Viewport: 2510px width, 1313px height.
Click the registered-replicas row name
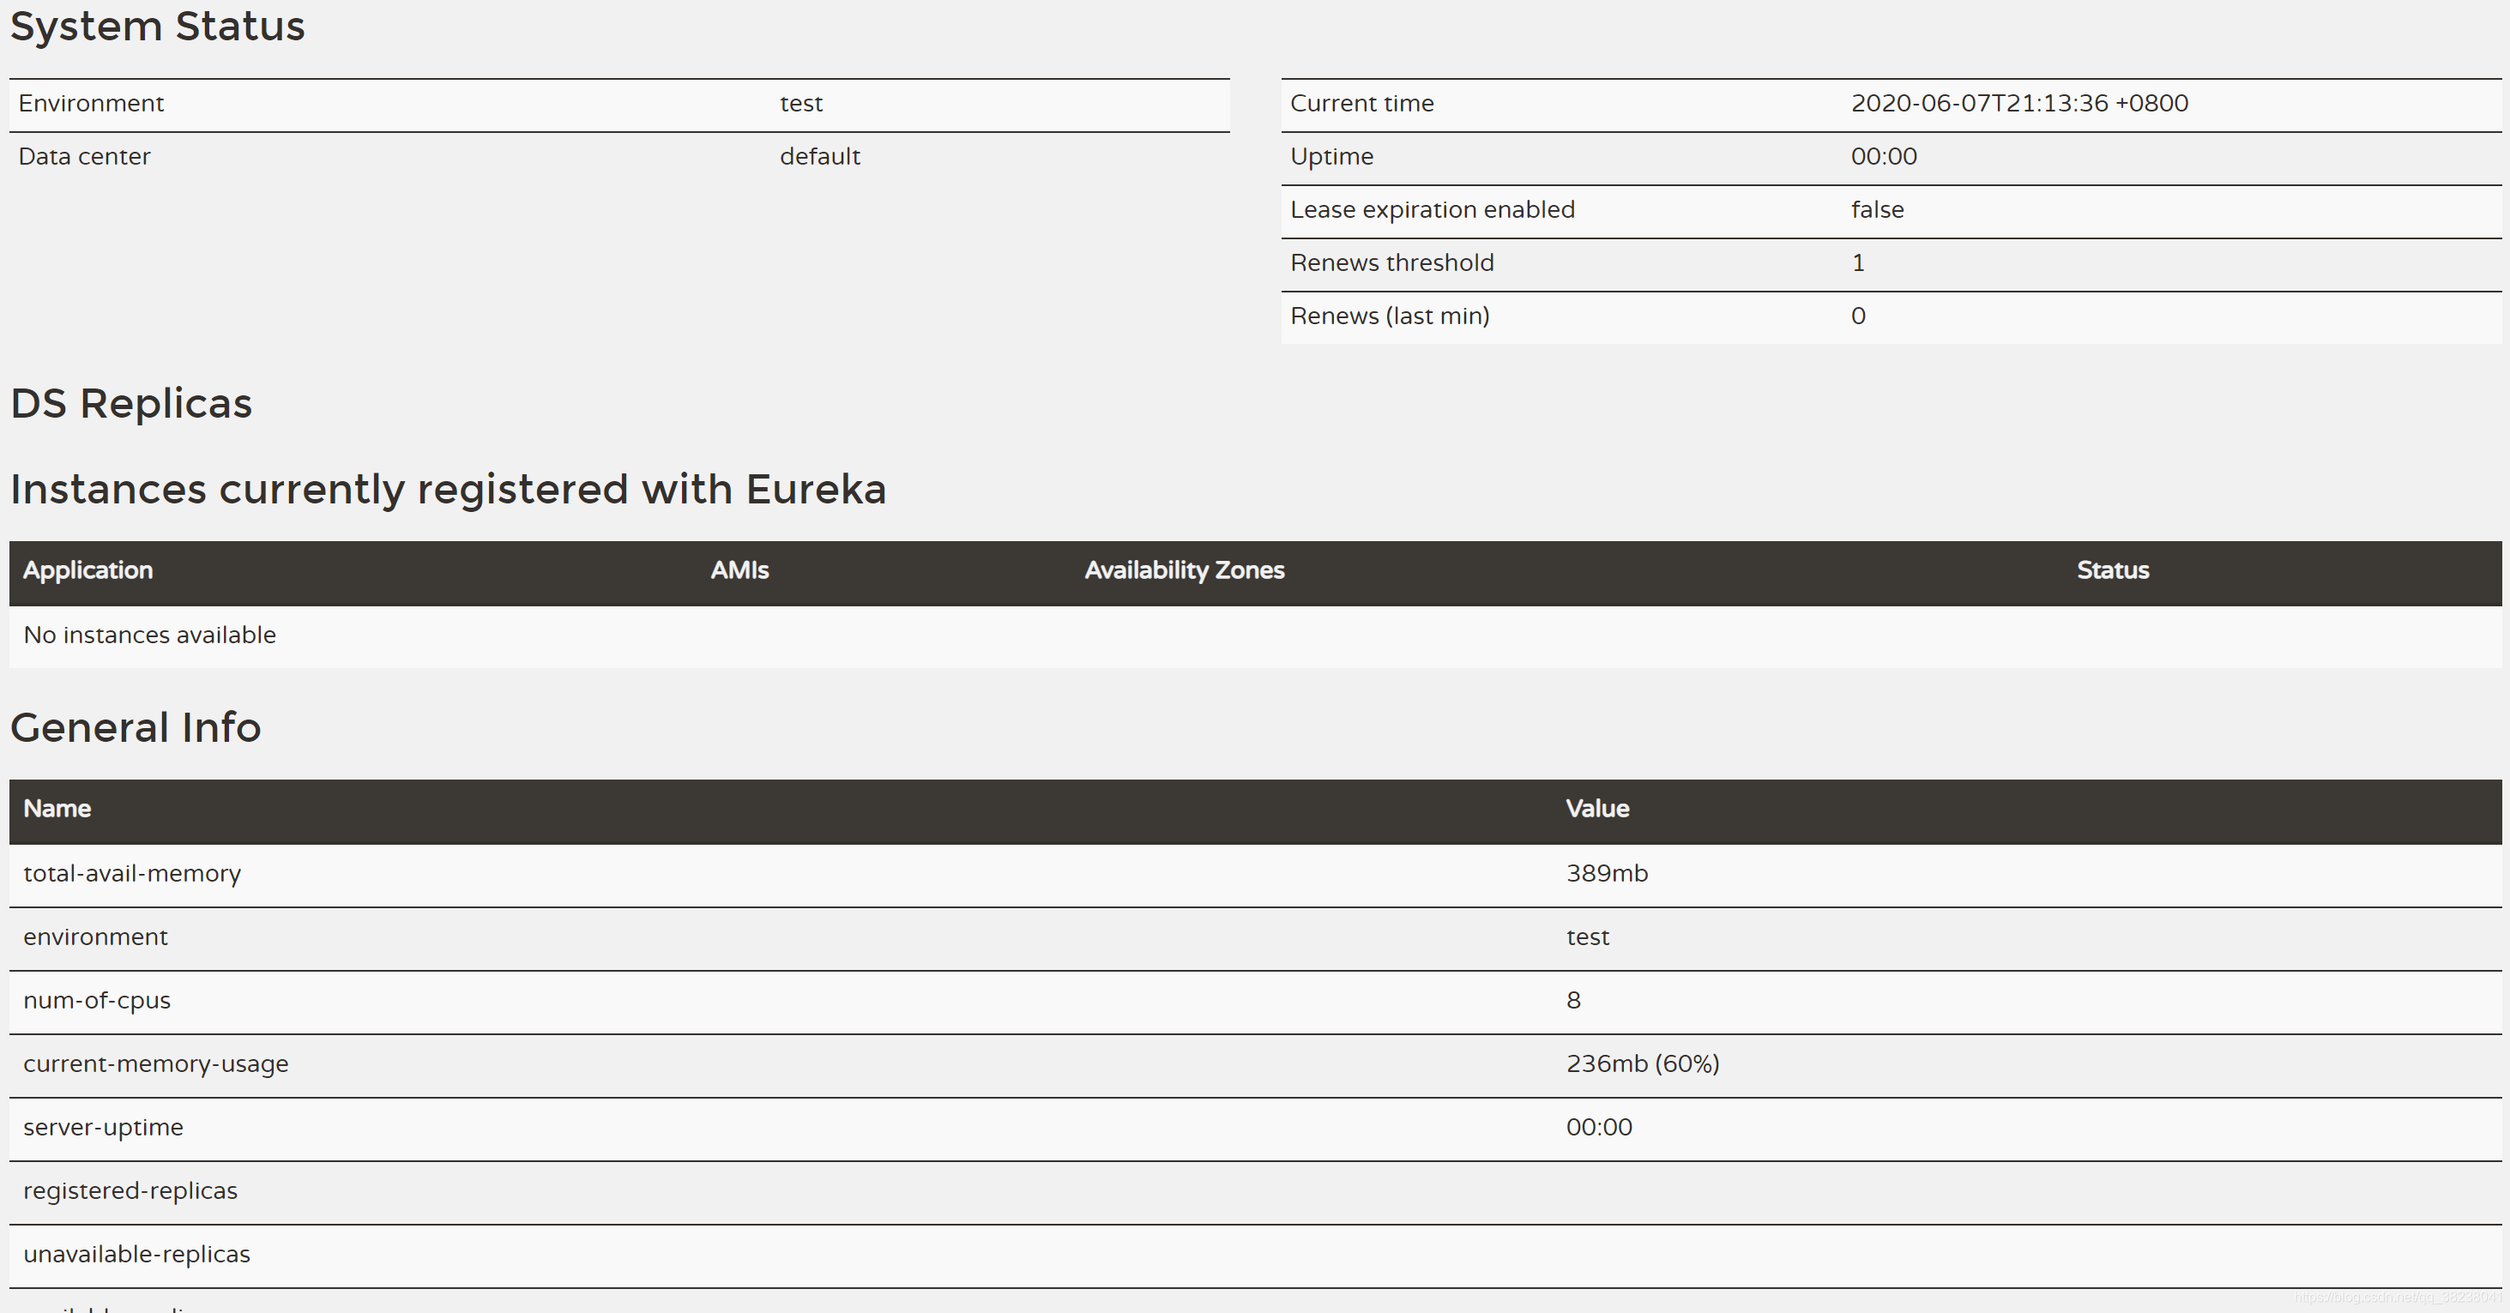coord(130,1190)
